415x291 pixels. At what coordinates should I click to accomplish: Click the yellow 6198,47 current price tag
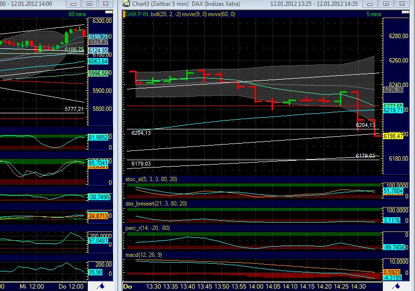[393, 136]
